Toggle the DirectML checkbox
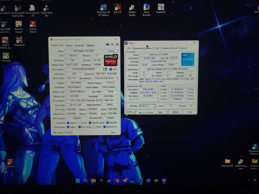 click(x=107, y=122)
